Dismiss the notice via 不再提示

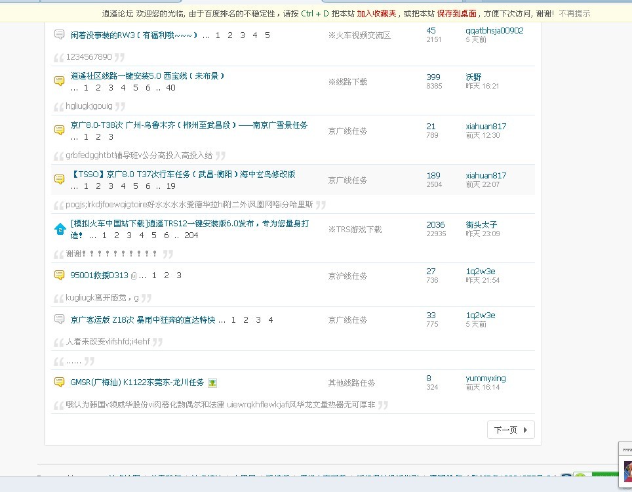[574, 13]
